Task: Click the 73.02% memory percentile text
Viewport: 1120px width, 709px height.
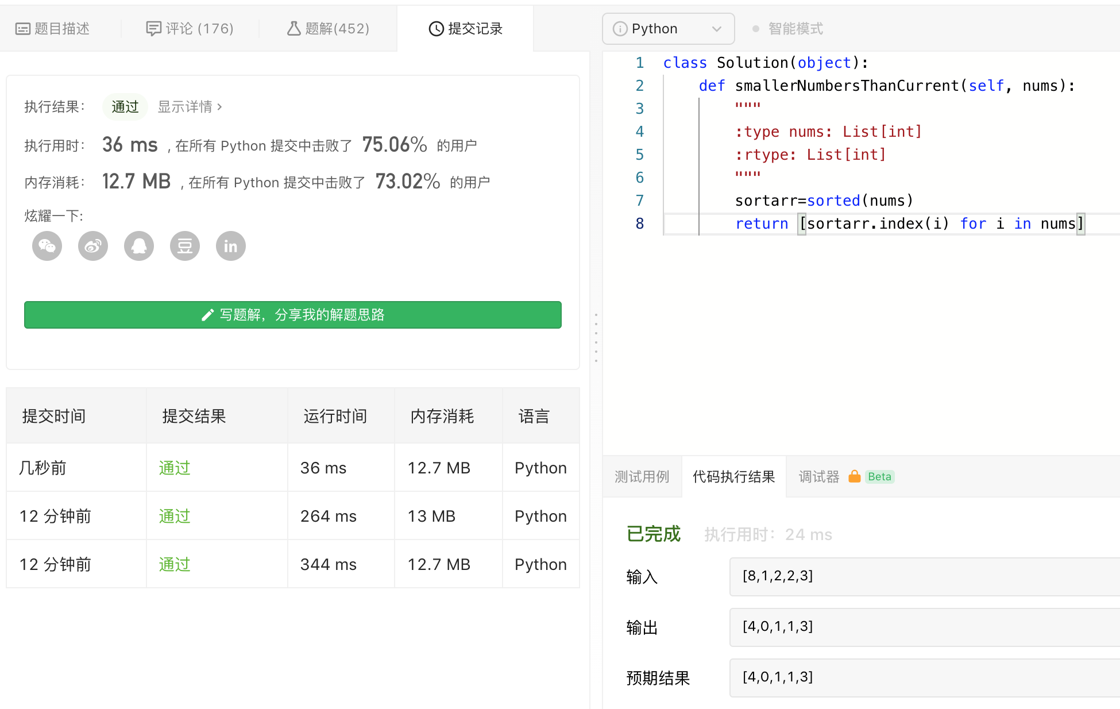Action: 408,182
